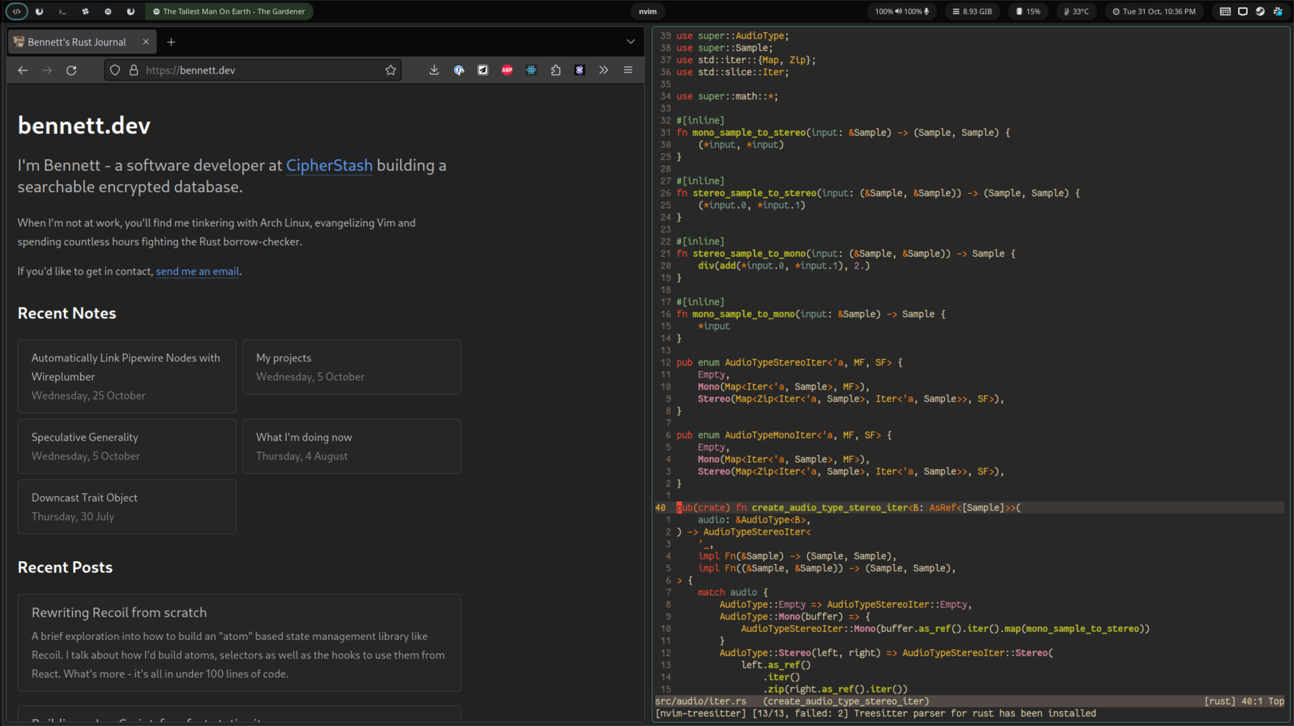Open the Extensions puzzle piece icon
The image size is (1294, 726).
[x=556, y=70]
